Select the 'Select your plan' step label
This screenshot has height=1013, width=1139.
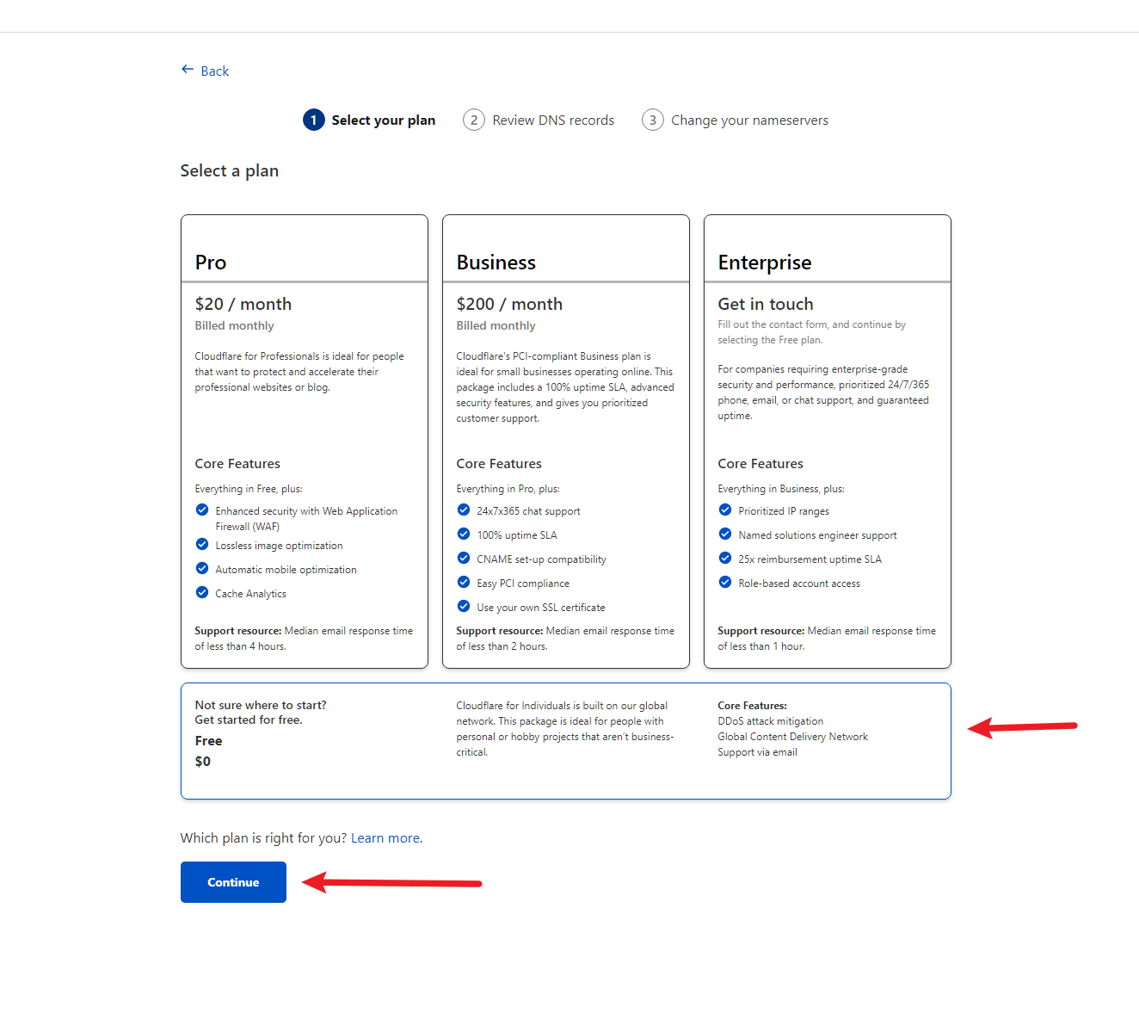pos(384,120)
